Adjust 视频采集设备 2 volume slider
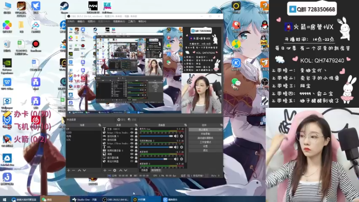This screenshot has width=359, height=202. tap(156, 147)
